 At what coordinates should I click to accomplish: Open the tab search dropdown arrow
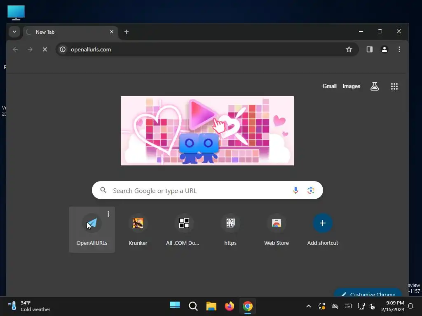point(14,32)
